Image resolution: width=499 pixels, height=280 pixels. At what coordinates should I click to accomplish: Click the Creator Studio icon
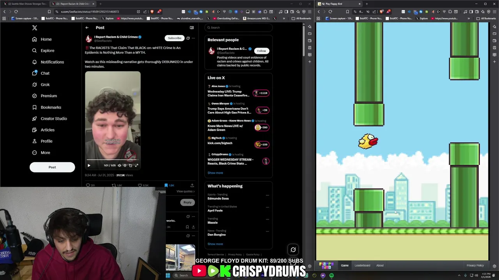pyautogui.click(x=34, y=119)
